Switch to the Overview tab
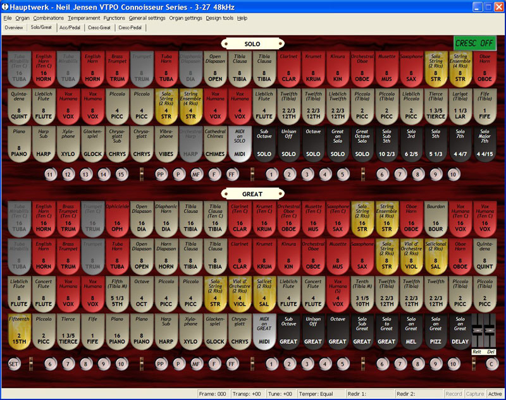The width and height of the screenshot is (506, 400). (14, 28)
